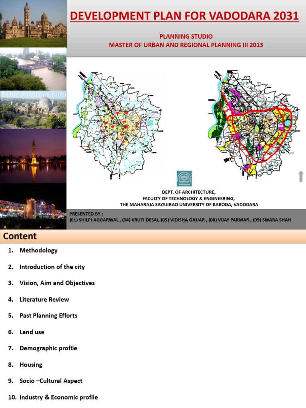Select Literature Review item
The height and width of the screenshot is (408, 306).
coord(44,300)
